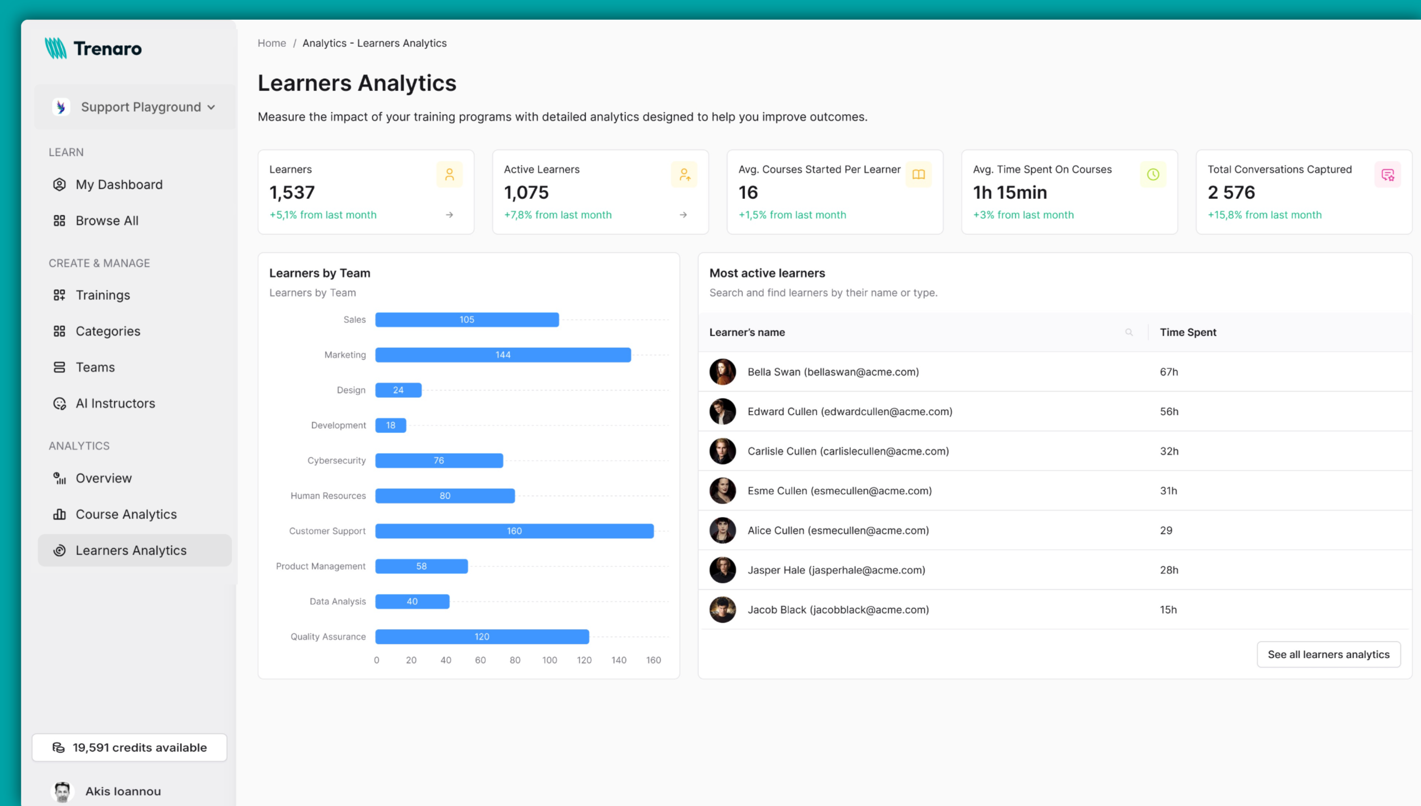Click the clock icon on Avg. Time card
Viewport: 1421px width, 806px height.
click(1153, 174)
